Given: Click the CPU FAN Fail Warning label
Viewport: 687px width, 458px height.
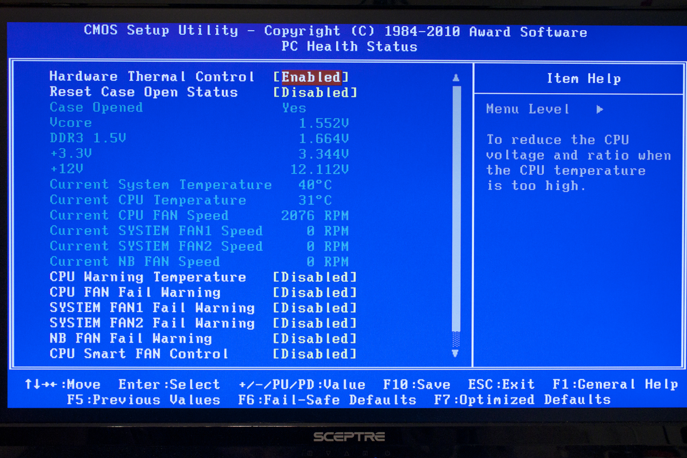Looking at the screenshot, I should [135, 293].
